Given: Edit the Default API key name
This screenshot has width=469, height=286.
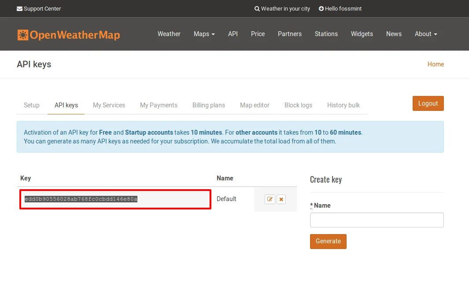Looking at the screenshot, I should (x=270, y=199).
